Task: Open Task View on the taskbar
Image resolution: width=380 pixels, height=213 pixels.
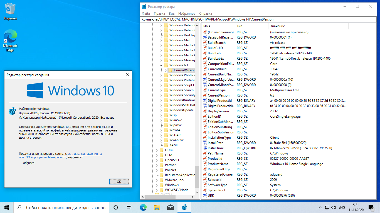Action: point(129,207)
